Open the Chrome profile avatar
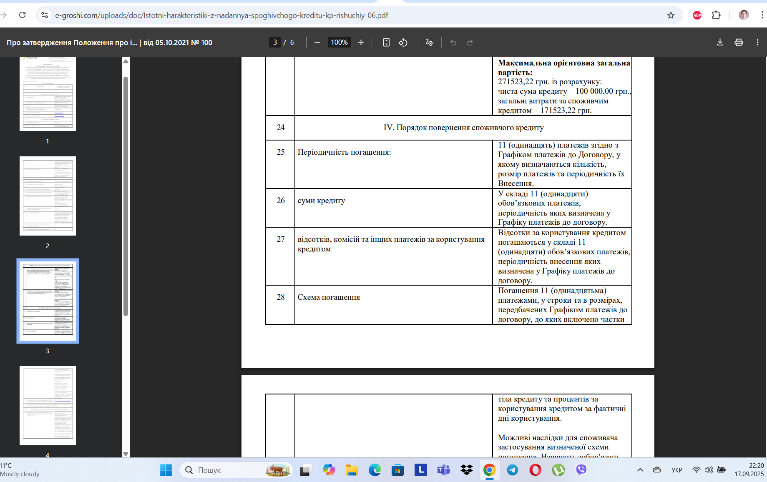This screenshot has width=767, height=482. point(743,15)
